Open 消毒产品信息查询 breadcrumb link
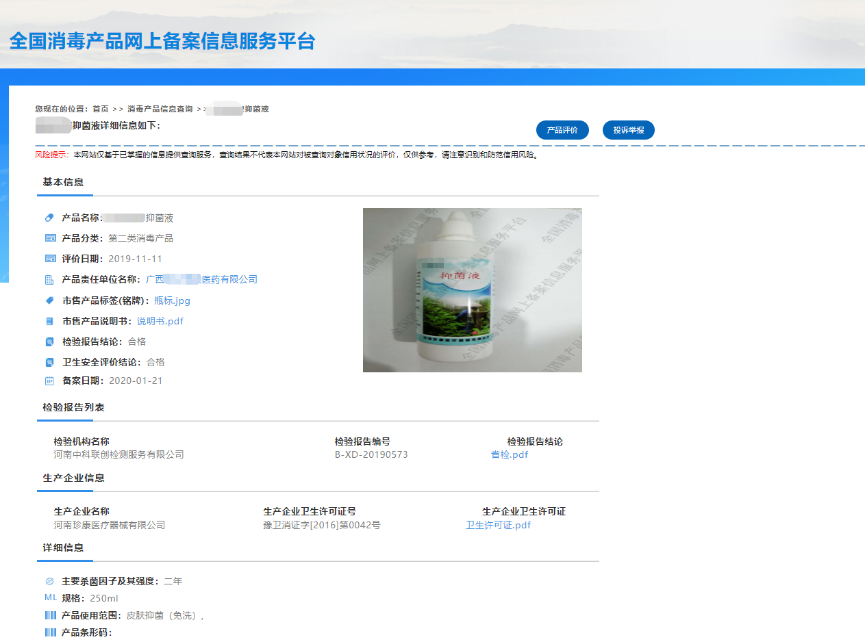The image size is (865, 644). [x=160, y=109]
